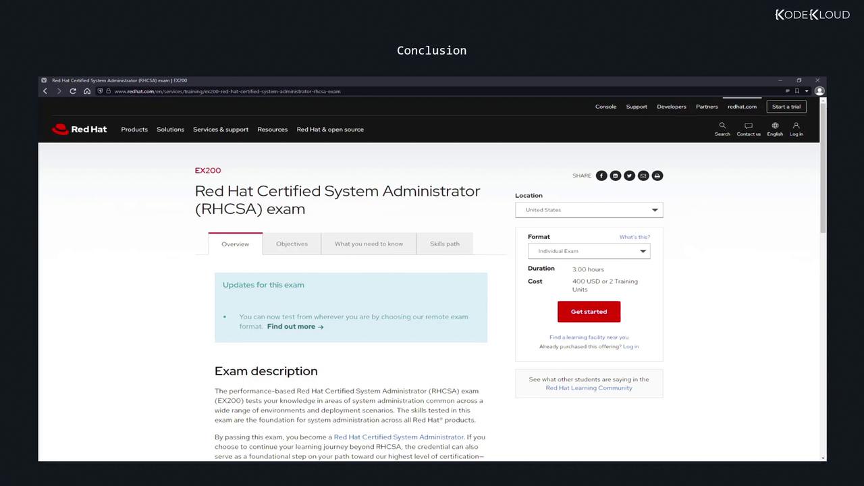Click the padlock site security icon

pos(108,91)
